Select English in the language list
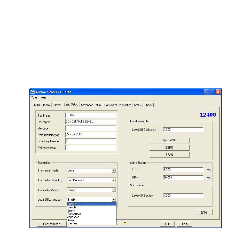Screen dimensions: 251x228 pyautogui.click(x=92, y=204)
